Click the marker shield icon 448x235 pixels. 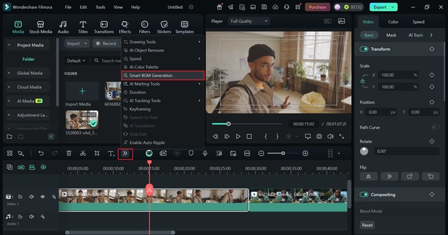191,153
